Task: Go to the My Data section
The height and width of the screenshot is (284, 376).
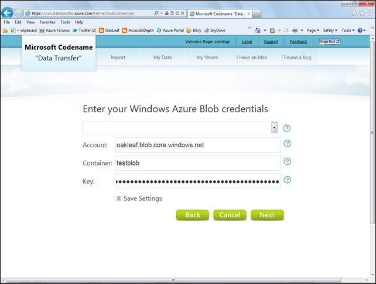Action: click(162, 58)
